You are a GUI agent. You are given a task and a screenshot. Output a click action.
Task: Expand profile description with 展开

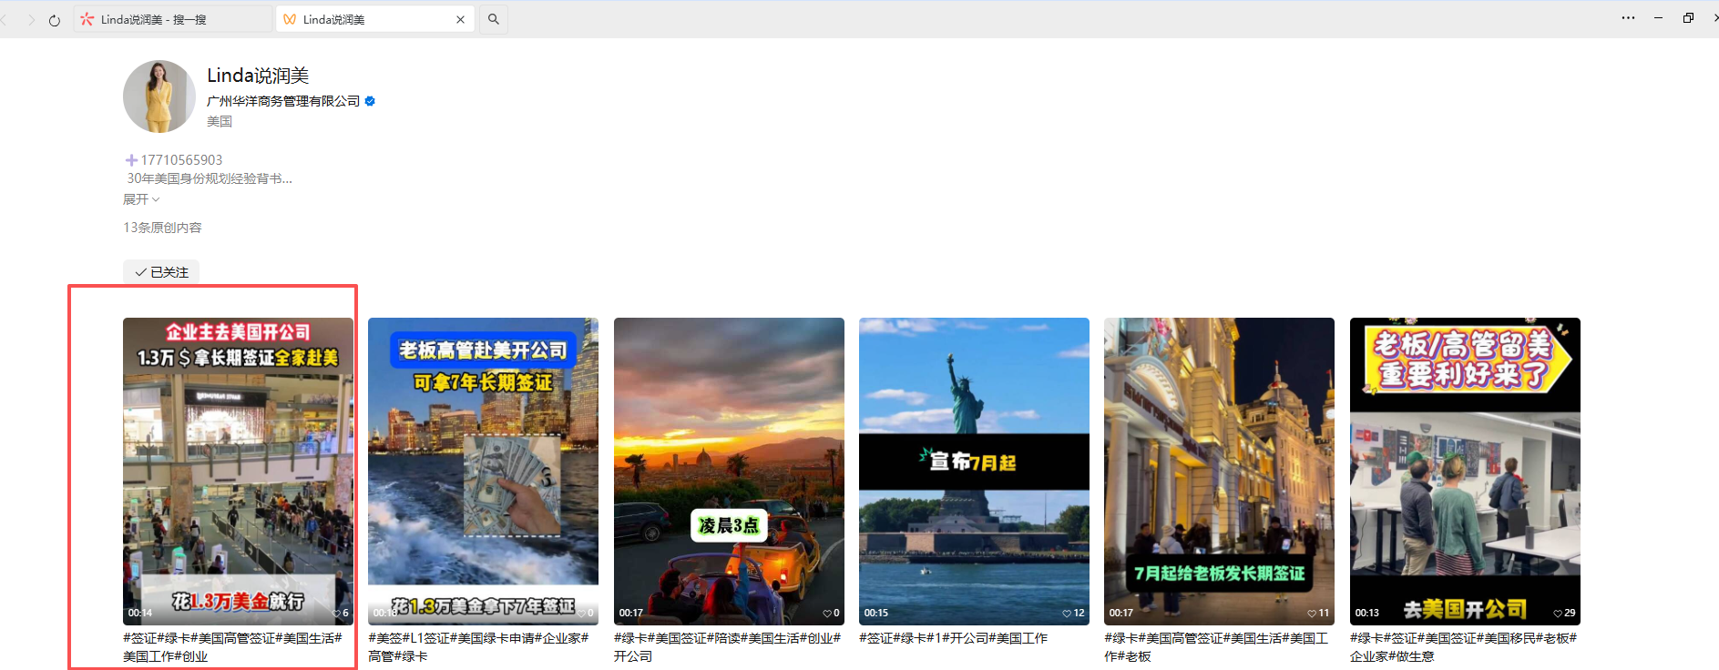point(141,199)
